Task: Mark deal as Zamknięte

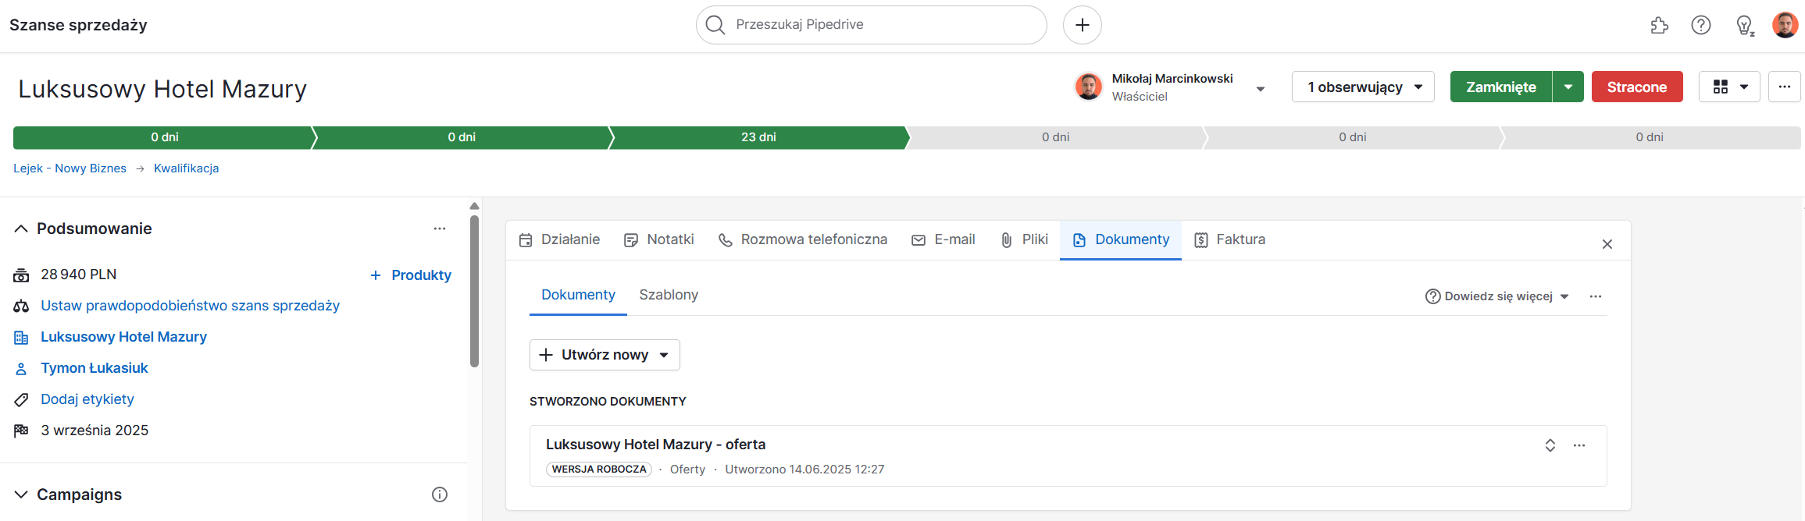Action: click(x=1500, y=87)
